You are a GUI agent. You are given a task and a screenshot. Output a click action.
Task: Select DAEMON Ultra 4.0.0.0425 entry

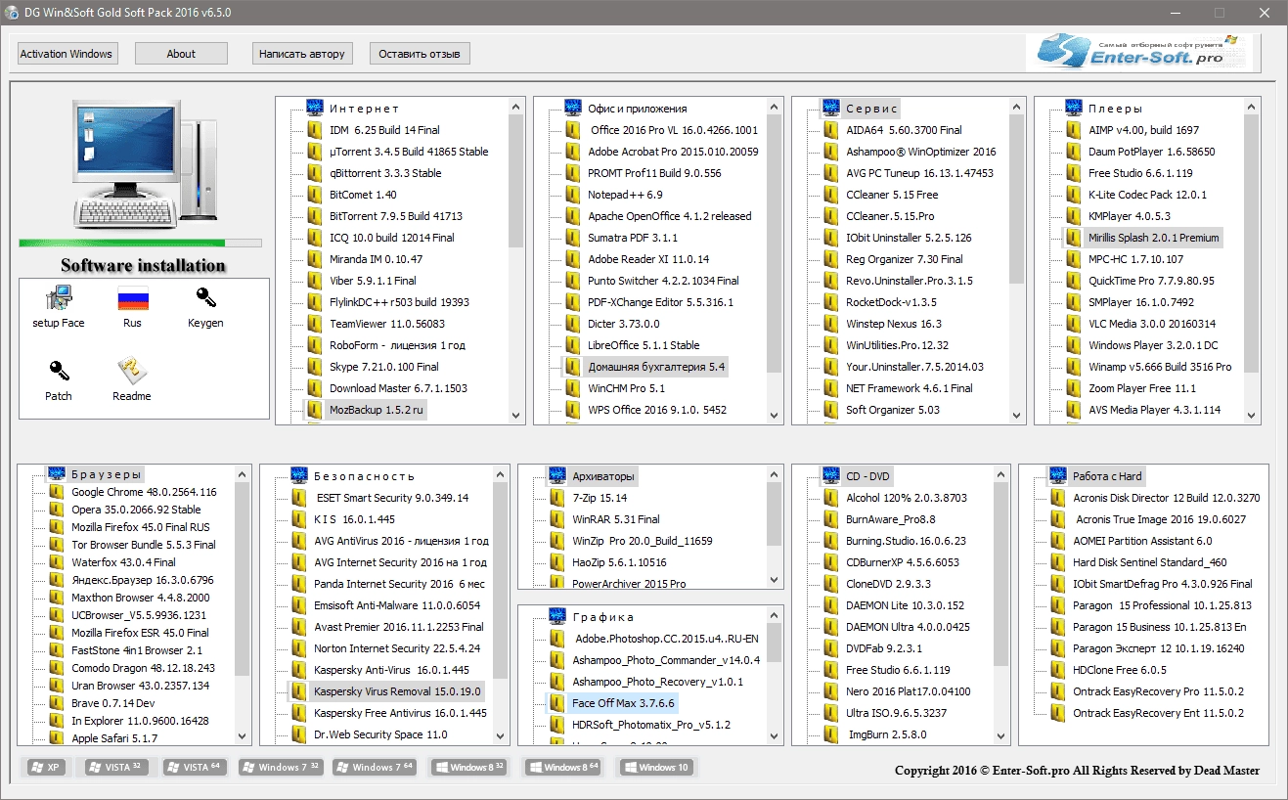tap(908, 627)
